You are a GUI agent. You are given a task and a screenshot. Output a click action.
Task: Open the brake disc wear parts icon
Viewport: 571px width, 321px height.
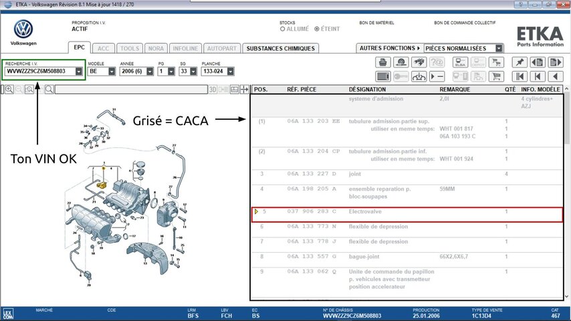[x=401, y=62]
